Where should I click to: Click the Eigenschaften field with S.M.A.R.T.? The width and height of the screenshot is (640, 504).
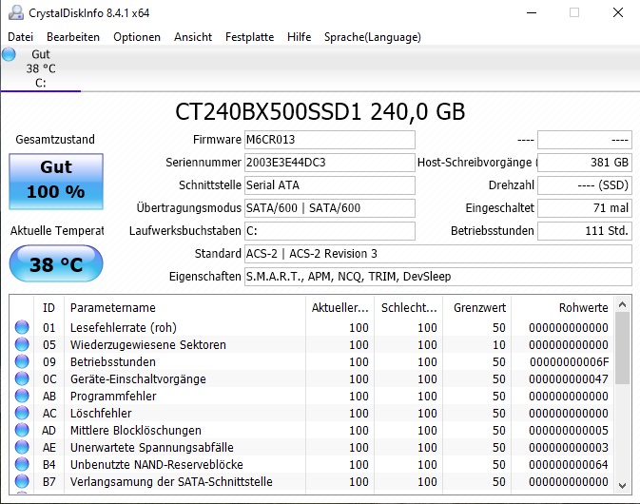coord(438,277)
